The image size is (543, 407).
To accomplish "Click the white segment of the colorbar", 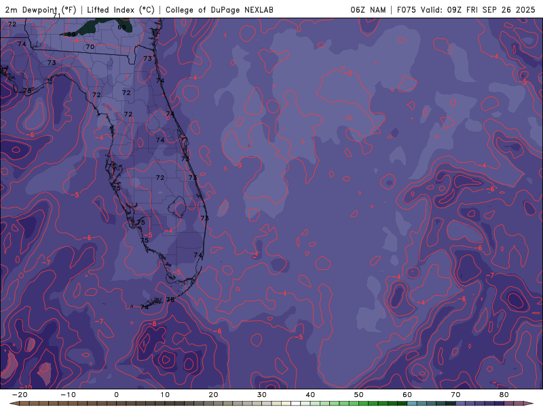I will point(296,404).
